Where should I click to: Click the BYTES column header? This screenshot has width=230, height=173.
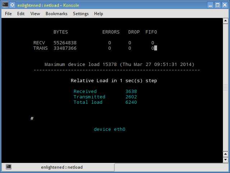pos(61,32)
